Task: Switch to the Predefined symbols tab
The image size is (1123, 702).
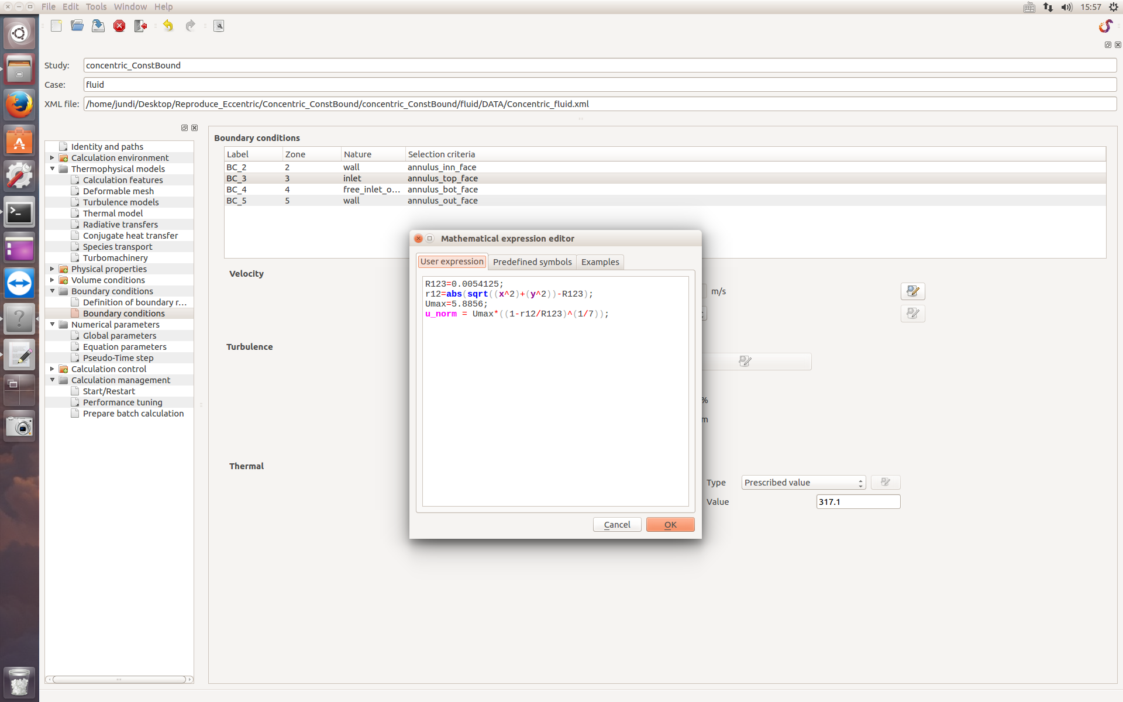Action: point(532,262)
